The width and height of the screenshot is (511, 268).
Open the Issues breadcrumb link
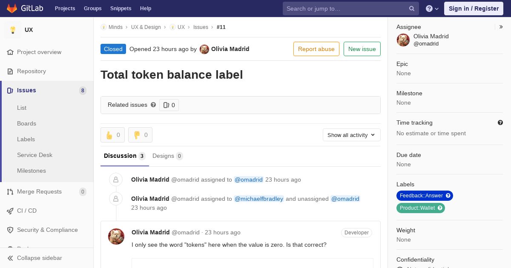(x=201, y=27)
